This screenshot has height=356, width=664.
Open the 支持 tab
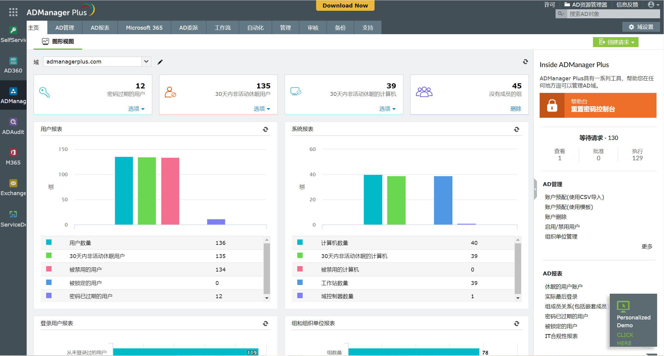[x=368, y=28]
